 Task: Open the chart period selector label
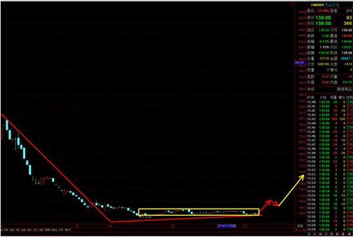coord(300,226)
